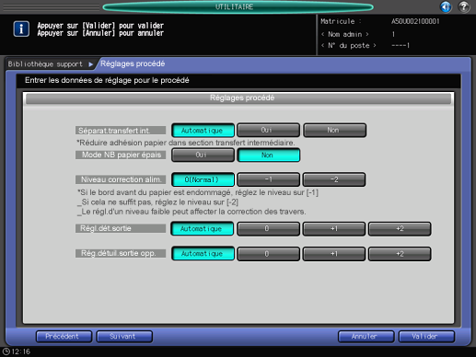Click the speaker accessibility icon
Screen dimensions: 476x357
click(446, 6)
